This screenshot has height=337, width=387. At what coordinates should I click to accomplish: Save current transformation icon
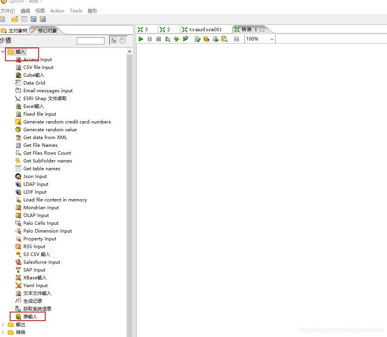[34, 19]
